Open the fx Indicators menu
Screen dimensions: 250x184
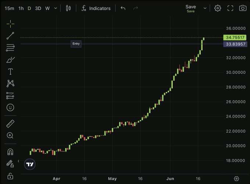point(96,8)
